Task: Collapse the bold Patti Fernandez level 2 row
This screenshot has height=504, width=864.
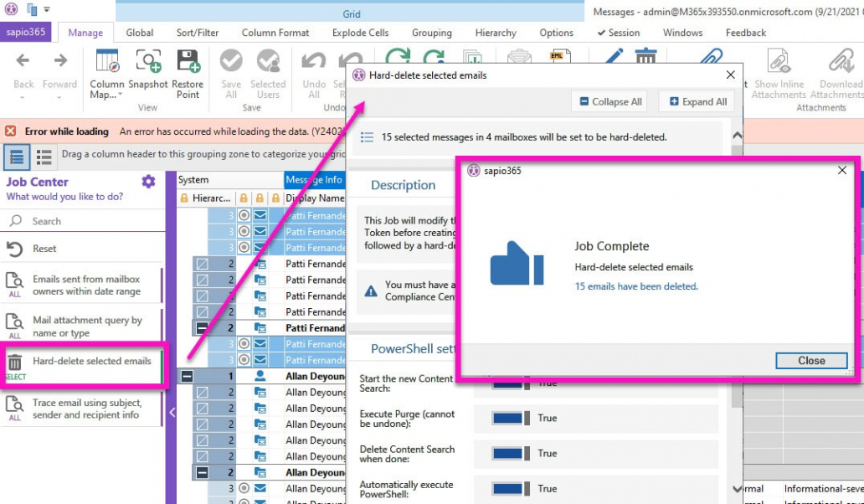Action: click(x=203, y=328)
